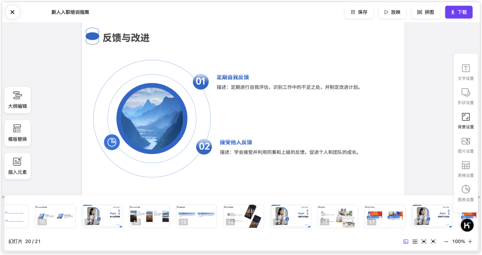
Task: Select slide thumbnail 14
Action: coord(244,216)
